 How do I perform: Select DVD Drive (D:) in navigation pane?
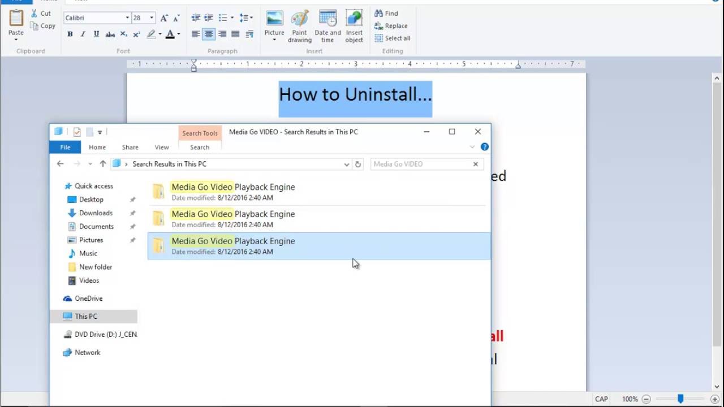[100, 335]
